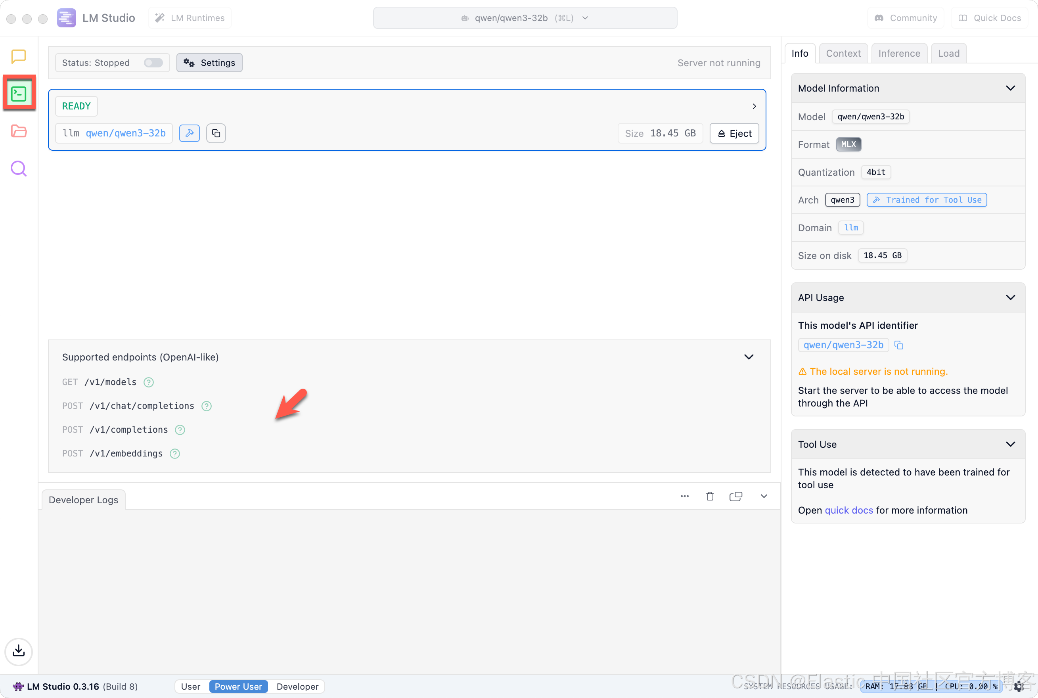Screen dimensions: 1038x698
Task: Switch to the Inference tab
Action: pos(899,54)
